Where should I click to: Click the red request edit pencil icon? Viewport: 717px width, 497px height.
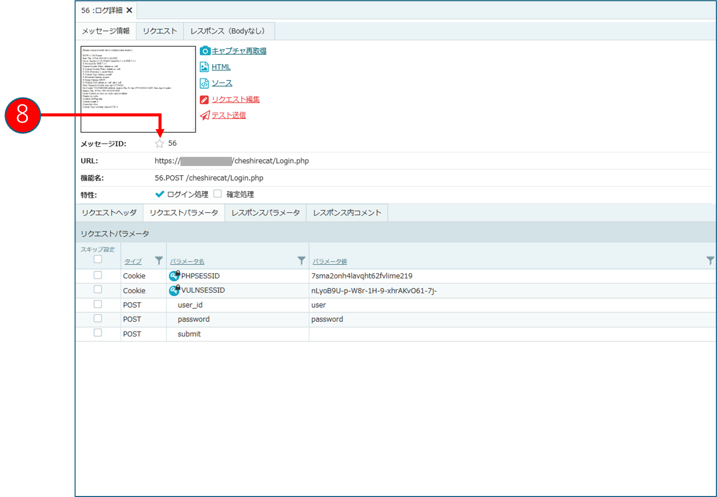point(204,100)
